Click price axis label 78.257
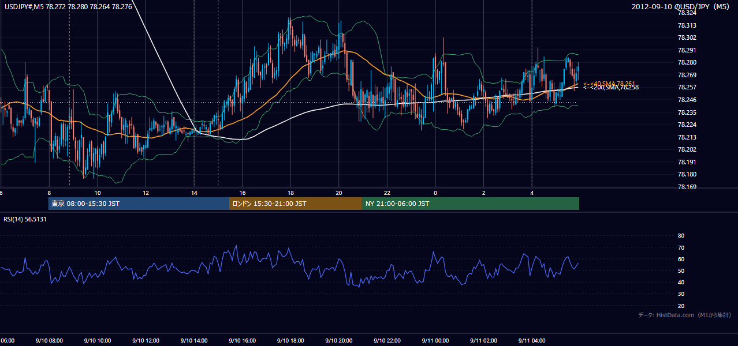 pyautogui.click(x=687, y=87)
